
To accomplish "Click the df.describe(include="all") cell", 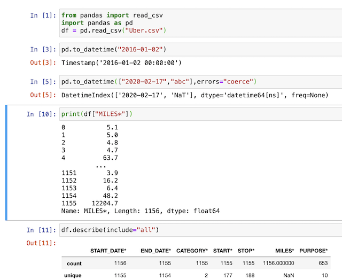I will pos(201,230).
